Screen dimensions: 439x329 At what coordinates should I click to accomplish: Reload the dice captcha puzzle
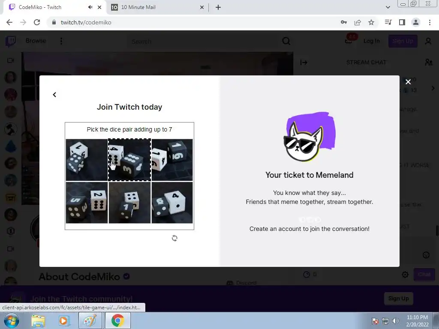pos(174,238)
